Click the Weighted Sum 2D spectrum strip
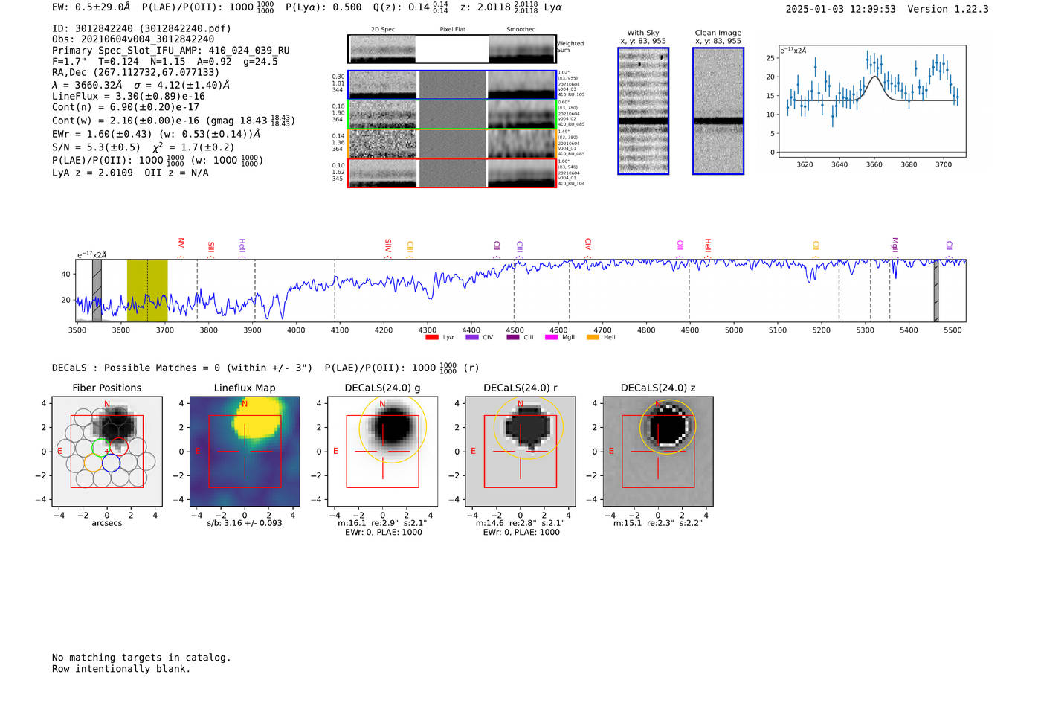This screenshot has width=1041, height=709. coord(452,49)
